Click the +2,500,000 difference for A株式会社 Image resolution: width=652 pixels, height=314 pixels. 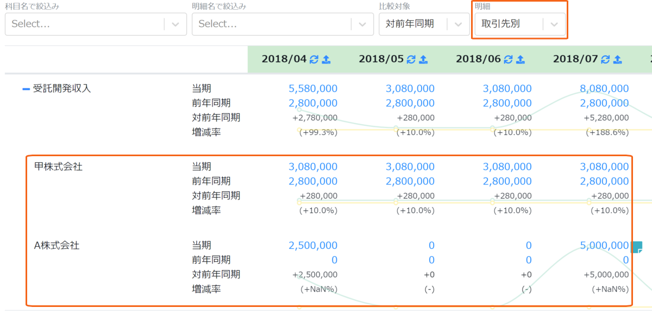pyautogui.click(x=315, y=275)
